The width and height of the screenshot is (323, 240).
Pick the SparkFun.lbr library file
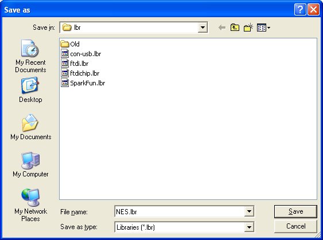point(83,83)
